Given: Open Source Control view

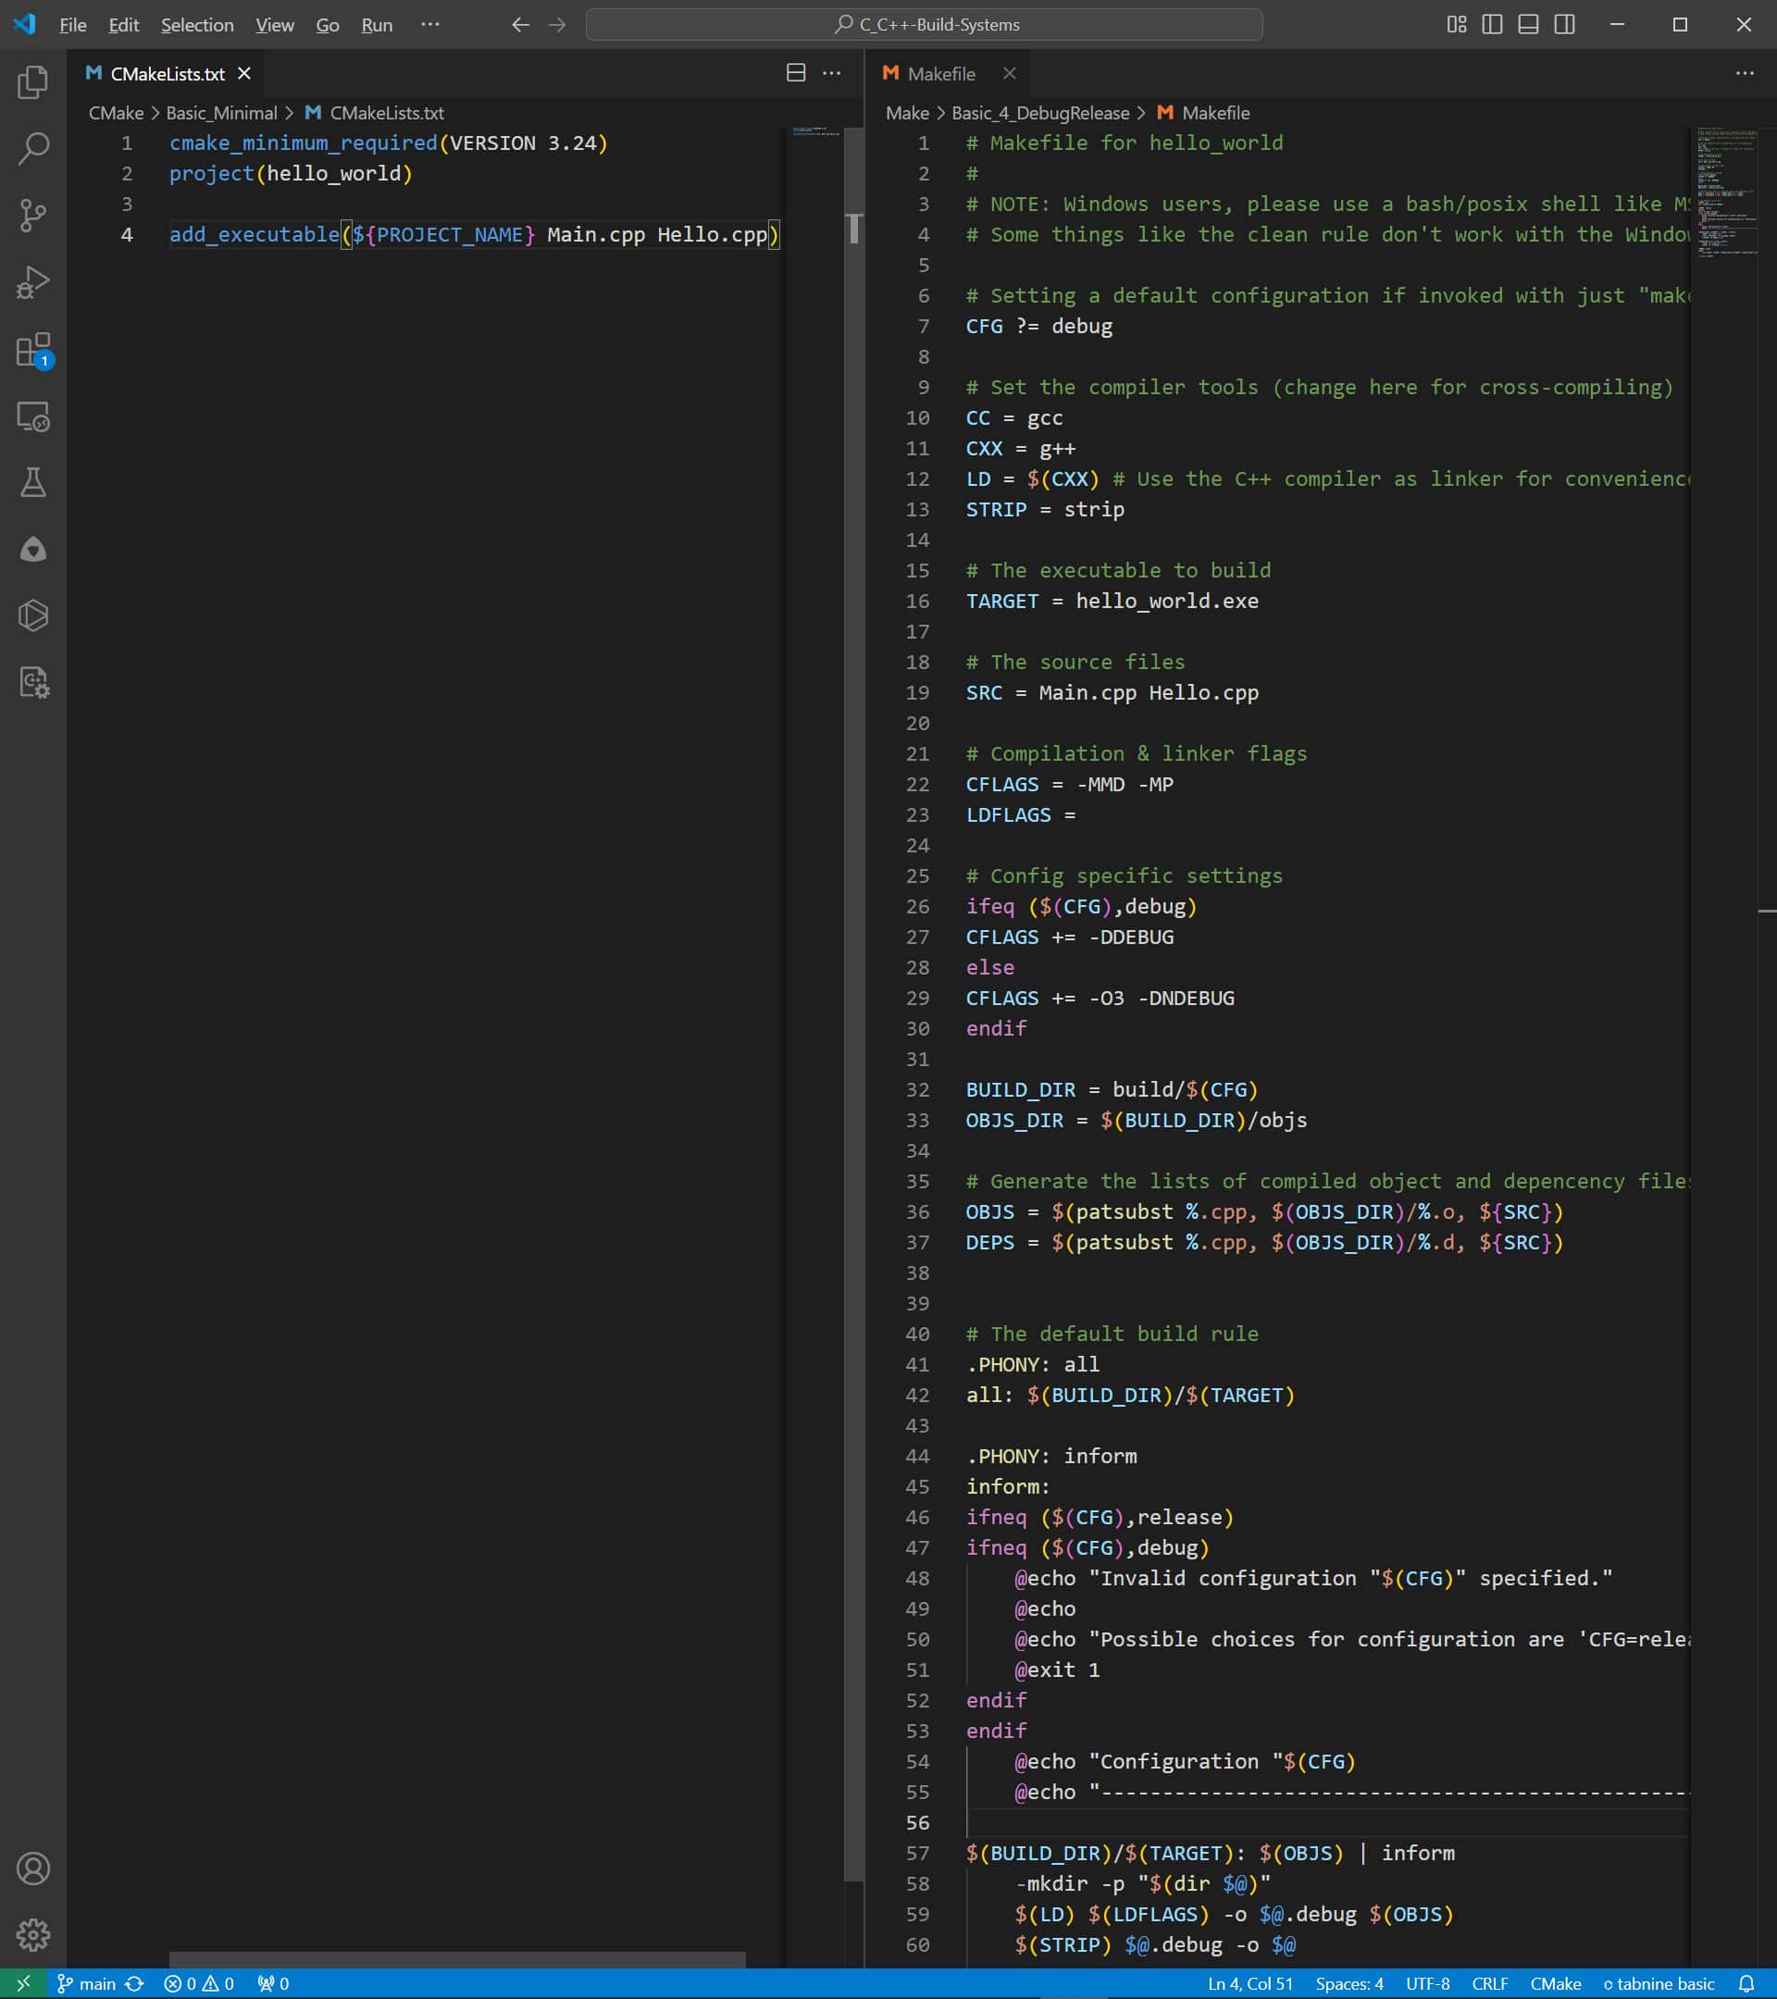Looking at the screenshot, I should click(x=33, y=215).
